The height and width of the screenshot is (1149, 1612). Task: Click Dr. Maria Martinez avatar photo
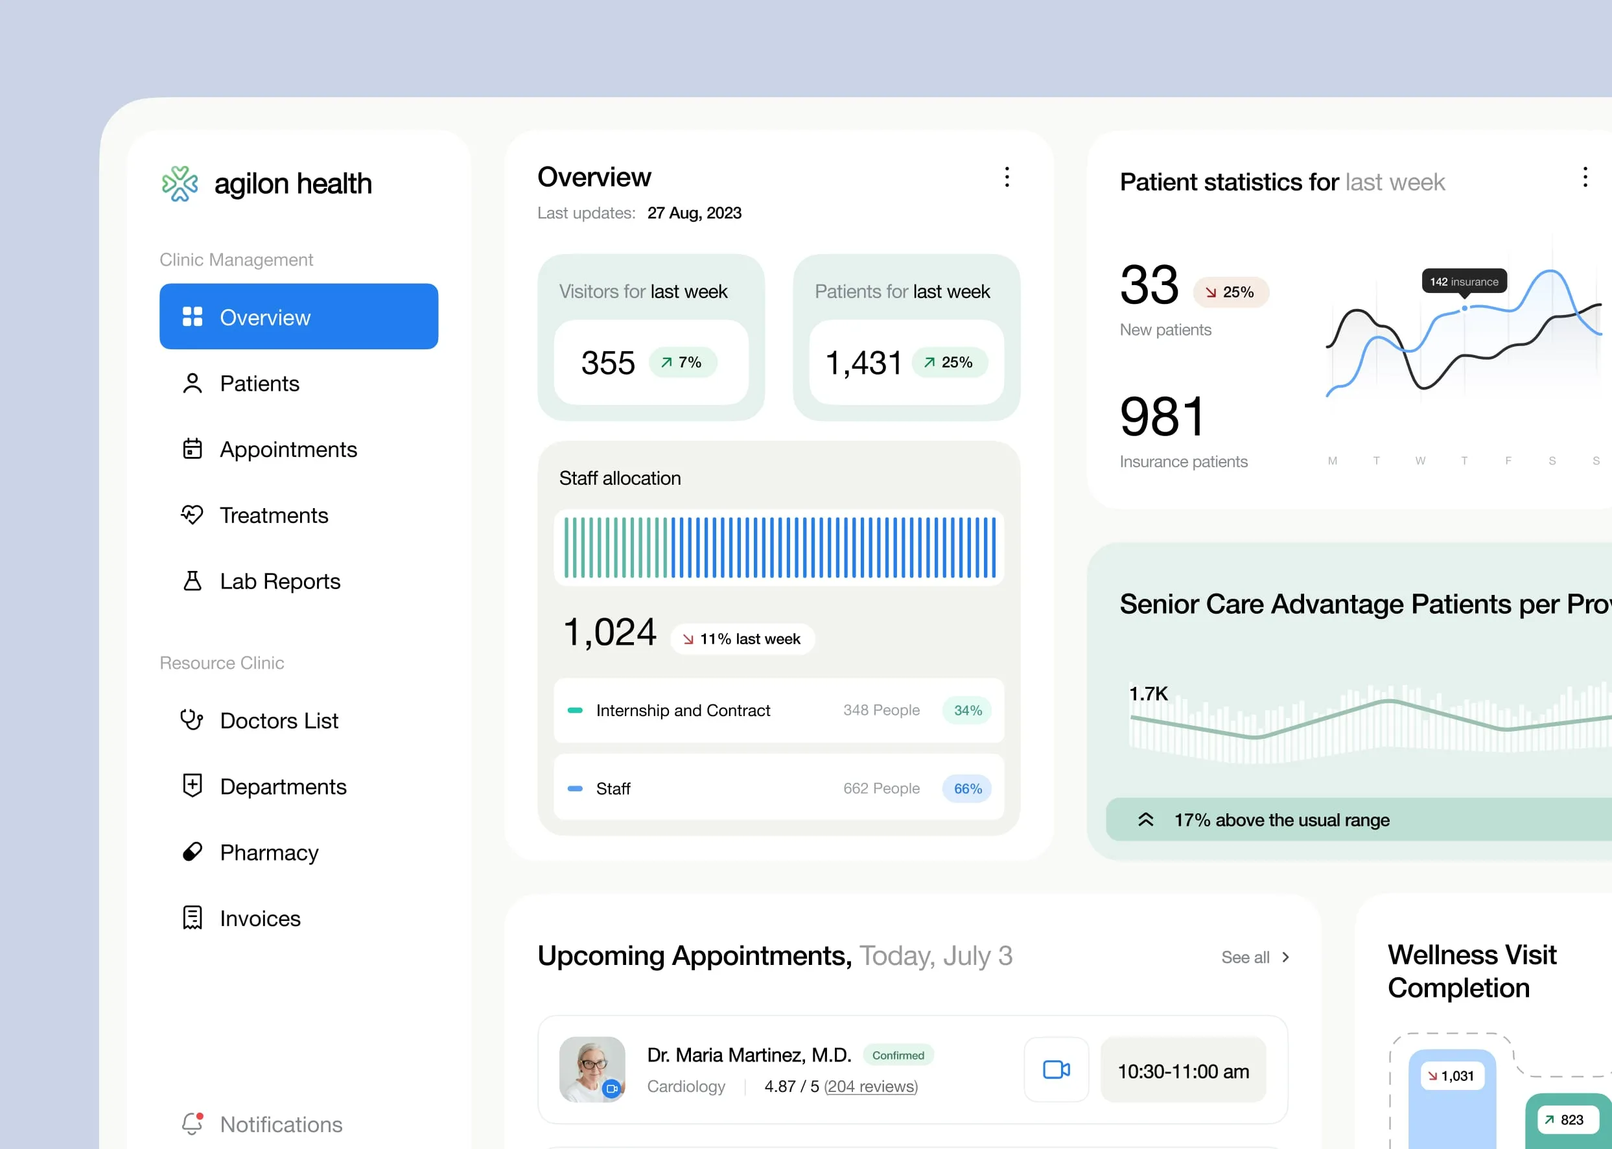click(x=592, y=1069)
